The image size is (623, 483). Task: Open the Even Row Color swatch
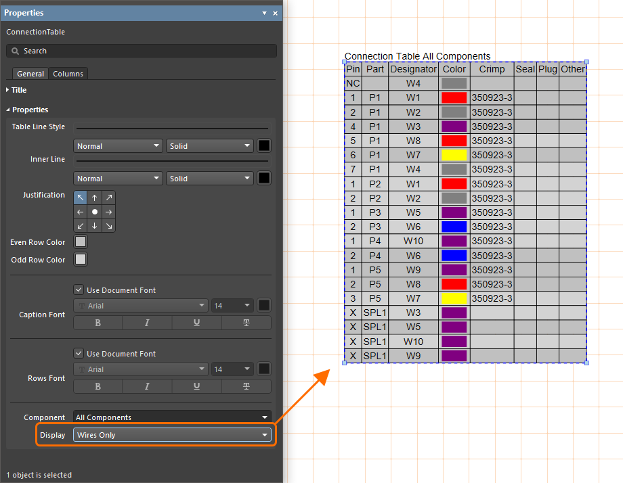(81, 241)
